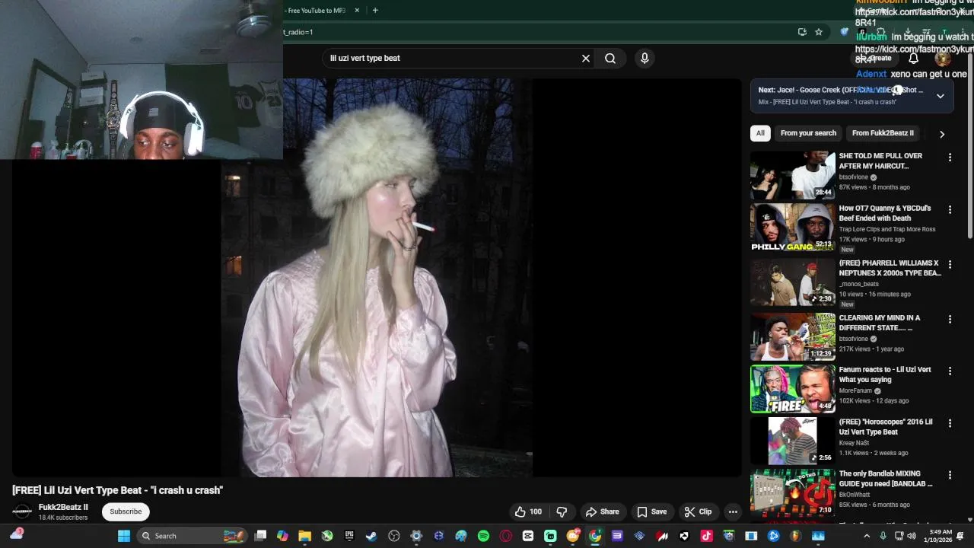Launch Copilot from the taskbar
Viewport: 974px width, 548px height.
point(282,536)
